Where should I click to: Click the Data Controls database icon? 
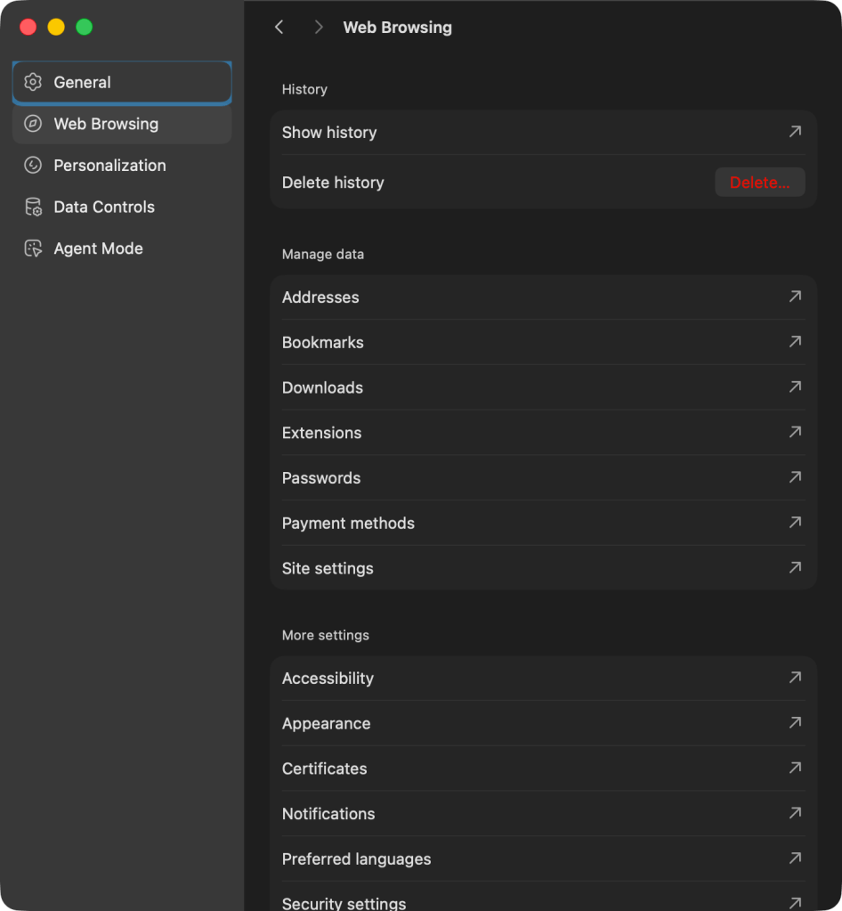point(33,207)
